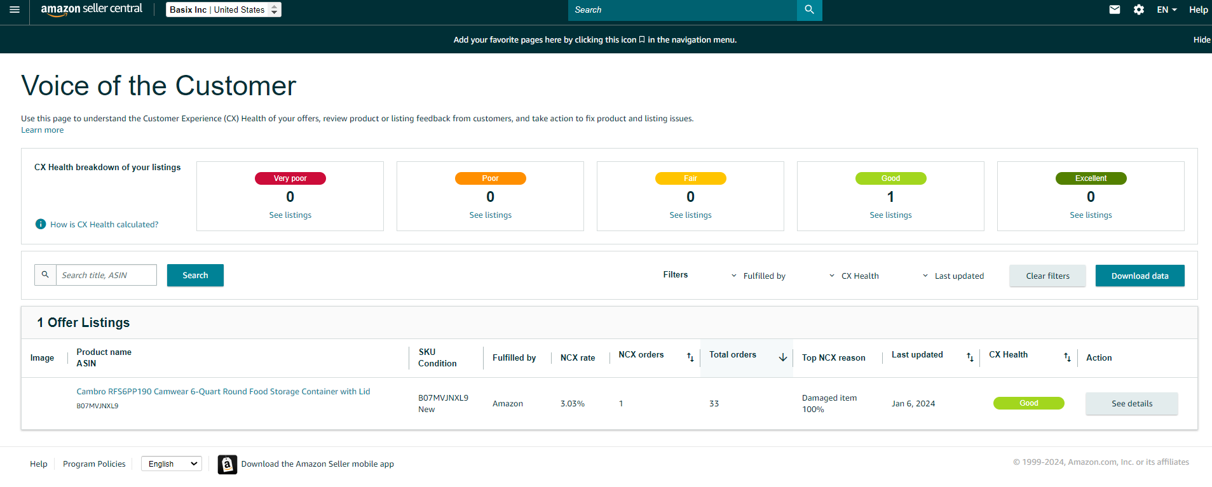
Task: Expand the Last updated filter
Action: tap(953, 276)
